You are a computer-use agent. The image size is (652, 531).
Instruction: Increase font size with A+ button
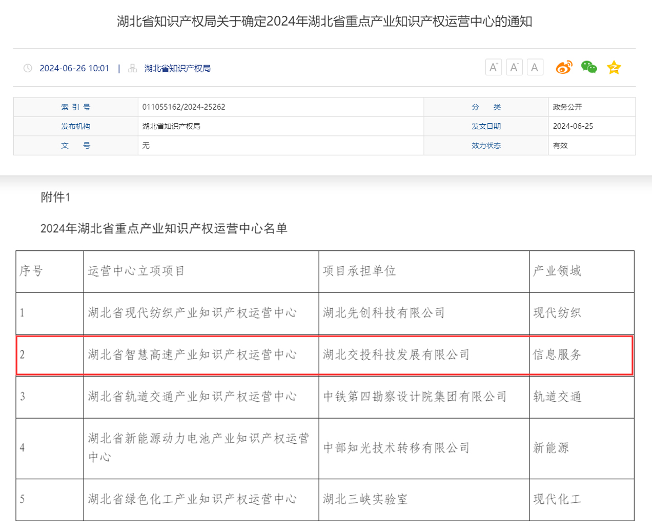[x=493, y=67]
